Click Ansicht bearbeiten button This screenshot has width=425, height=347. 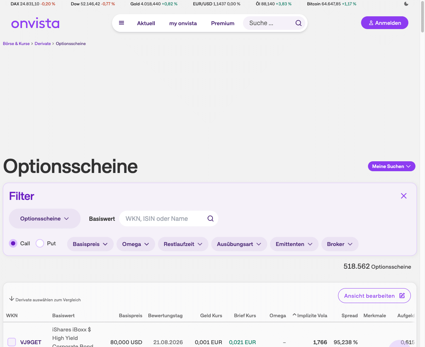coord(374,296)
